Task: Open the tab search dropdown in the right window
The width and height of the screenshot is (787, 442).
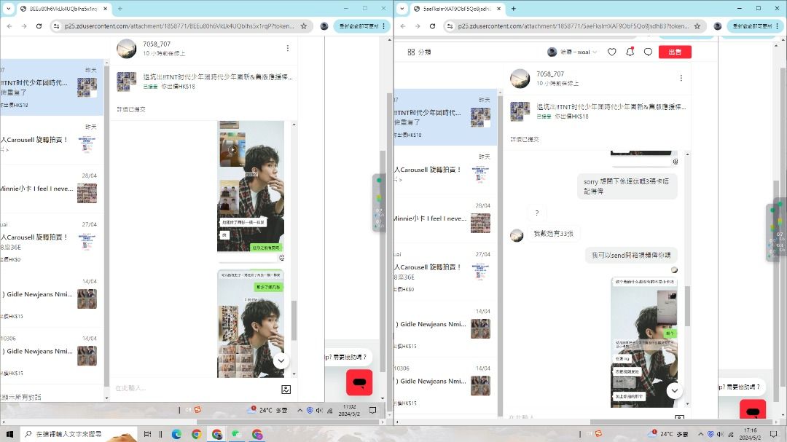Action: (x=402, y=9)
